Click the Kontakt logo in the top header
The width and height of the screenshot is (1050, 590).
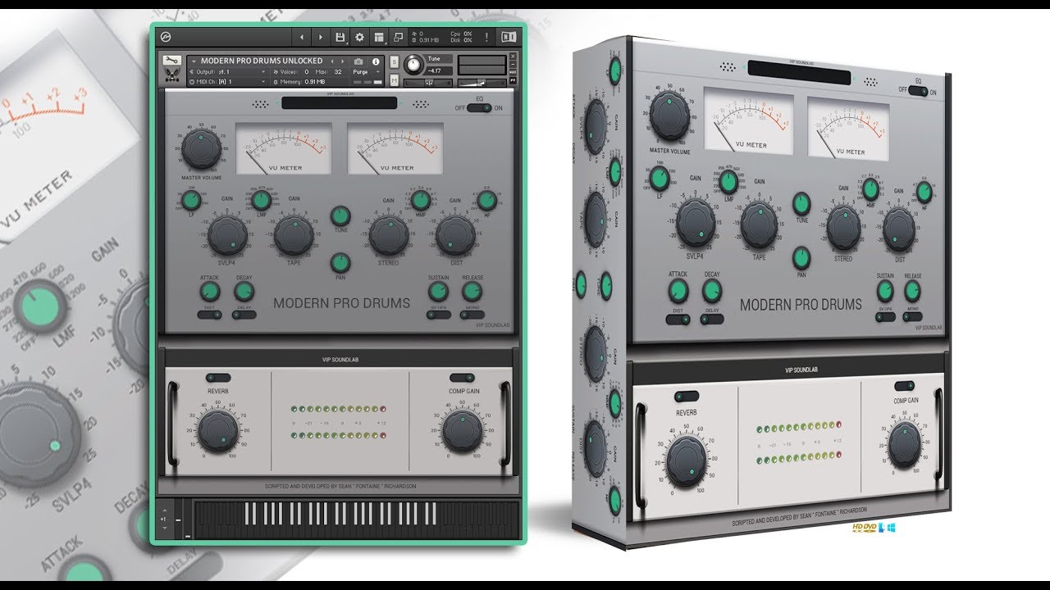(x=166, y=37)
